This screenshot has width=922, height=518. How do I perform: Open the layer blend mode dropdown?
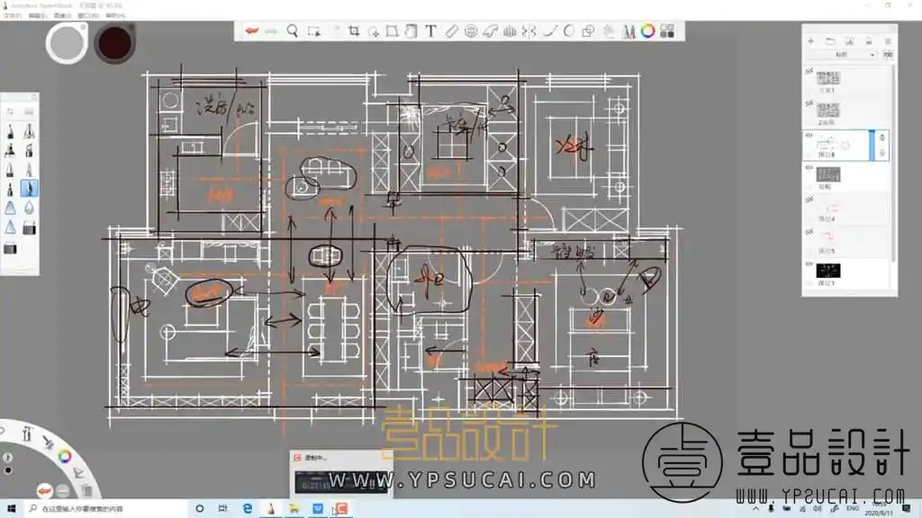[843, 55]
